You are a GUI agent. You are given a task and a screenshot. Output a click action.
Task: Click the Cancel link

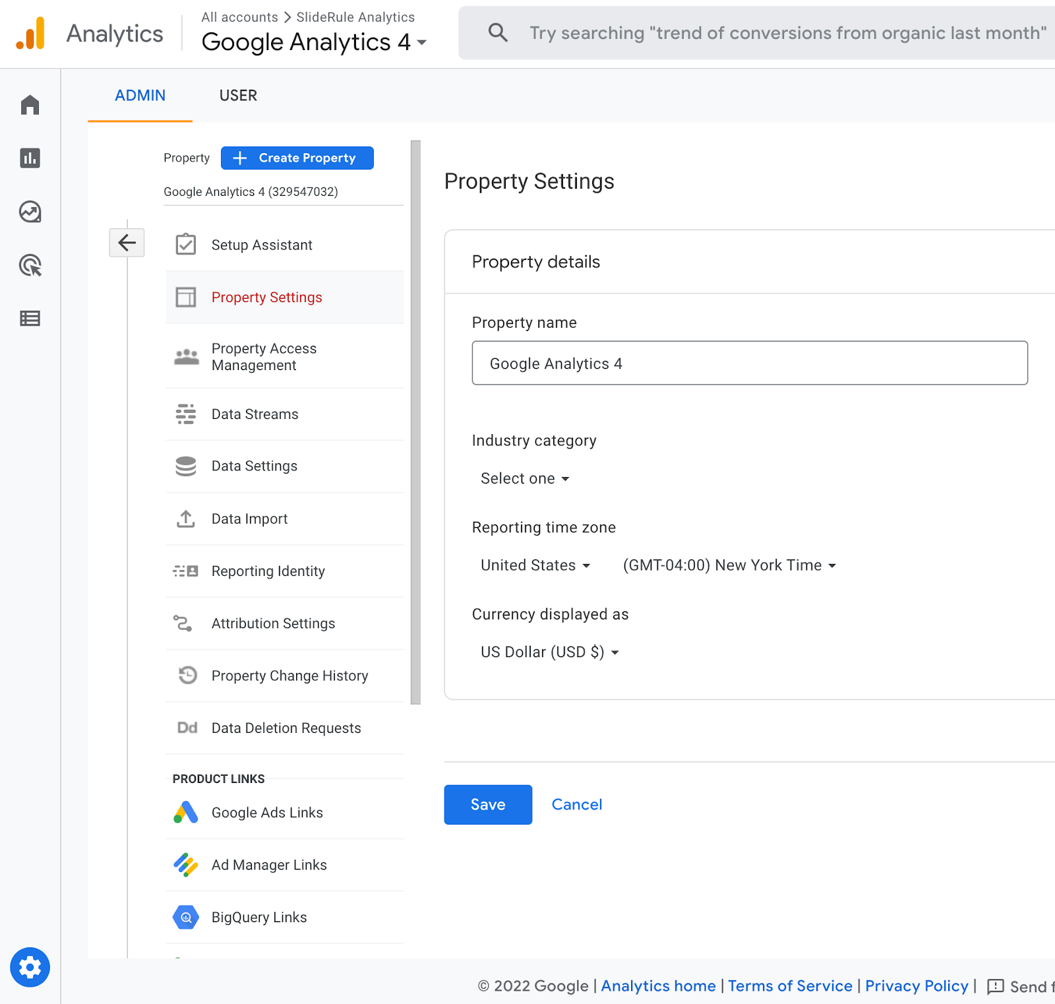576,804
